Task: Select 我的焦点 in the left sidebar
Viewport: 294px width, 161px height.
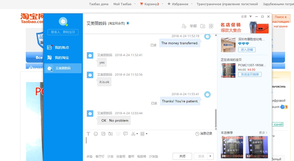Action: [61, 48]
